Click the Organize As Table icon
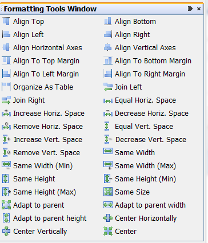This screenshot has height=243, width=208. pos(6,87)
